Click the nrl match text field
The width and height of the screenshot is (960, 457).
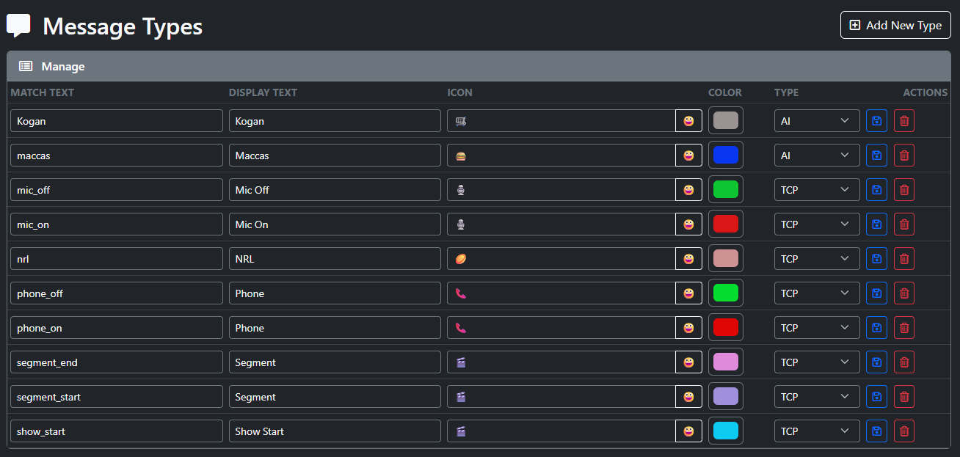click(x=116, y=259)
